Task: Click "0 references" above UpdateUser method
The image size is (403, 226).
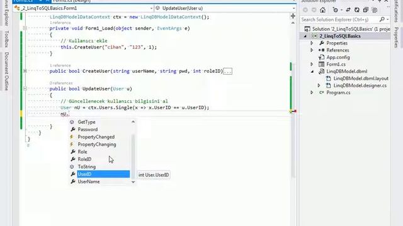Action: (x=61, y=83)
